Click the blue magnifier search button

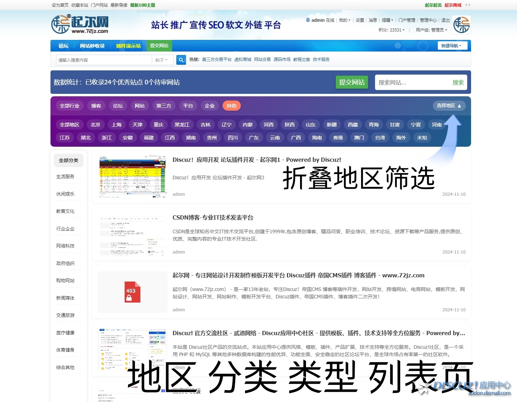pos(181,60)
